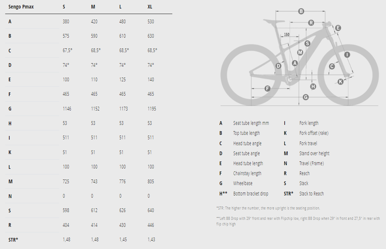Click the 1195 wheelbase value for XL
This screenshot has height=249, width=386.
[152, 109]
